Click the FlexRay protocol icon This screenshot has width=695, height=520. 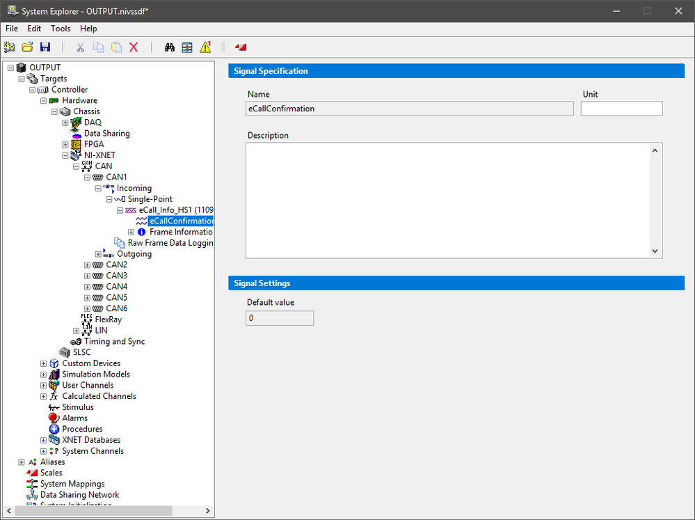[87, 320]
